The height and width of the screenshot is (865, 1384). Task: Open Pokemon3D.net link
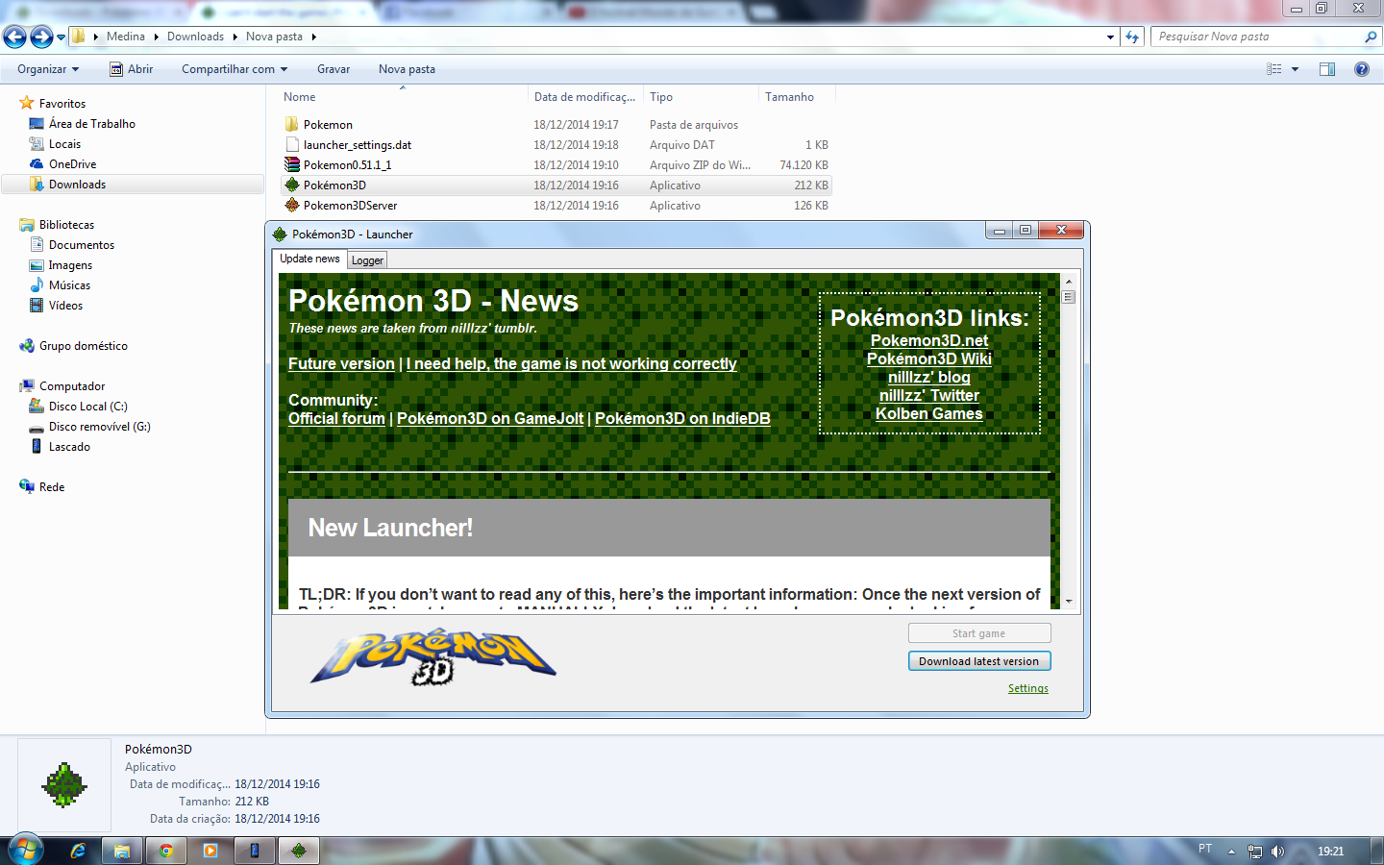click(929, 340)
